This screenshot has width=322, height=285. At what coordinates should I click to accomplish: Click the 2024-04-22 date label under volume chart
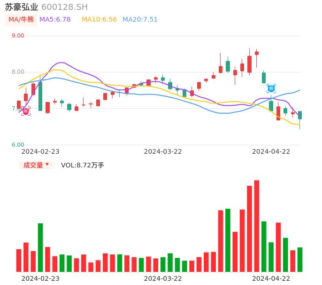pyautogui.click(x=271, y=278)
